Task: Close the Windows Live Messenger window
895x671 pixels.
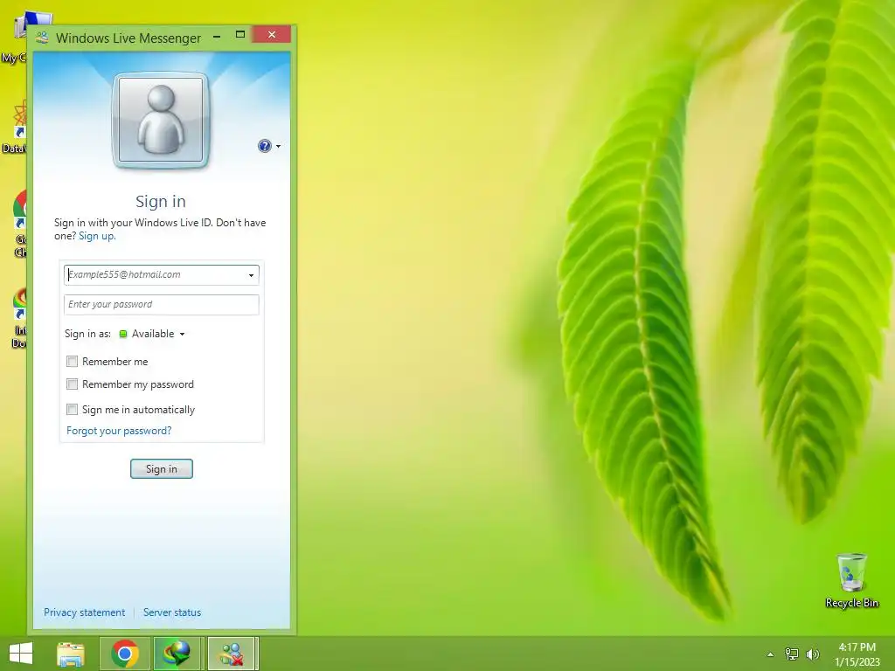Action: [272, 35]
